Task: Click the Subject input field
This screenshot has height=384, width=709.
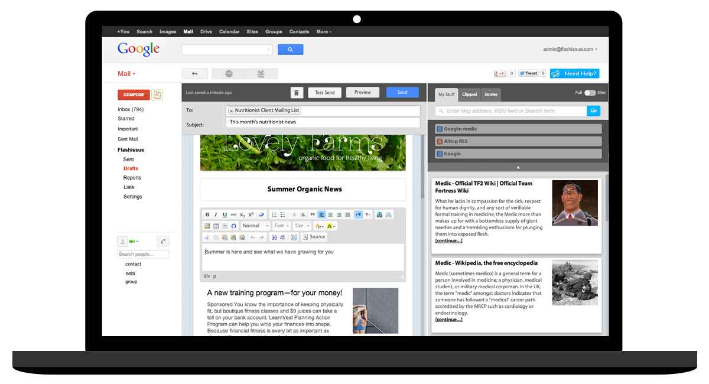Action: 323,122
